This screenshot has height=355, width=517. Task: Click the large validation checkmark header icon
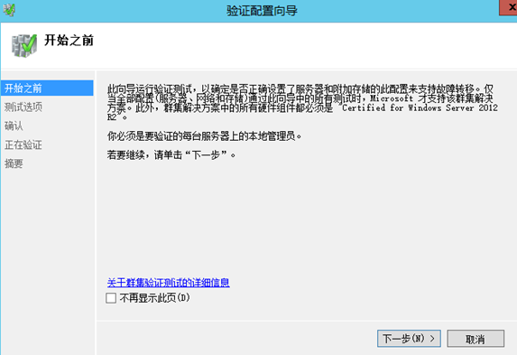click(x=24, y=45)
